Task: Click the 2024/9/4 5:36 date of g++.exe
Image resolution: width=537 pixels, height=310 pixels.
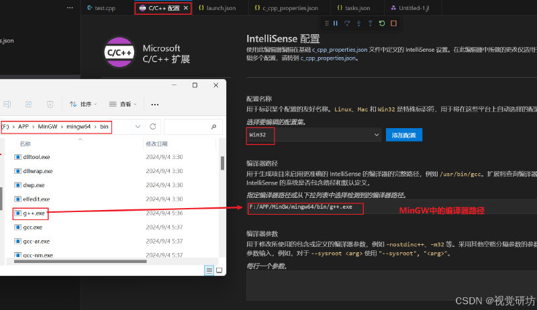Action: click(x=164, y=213)
